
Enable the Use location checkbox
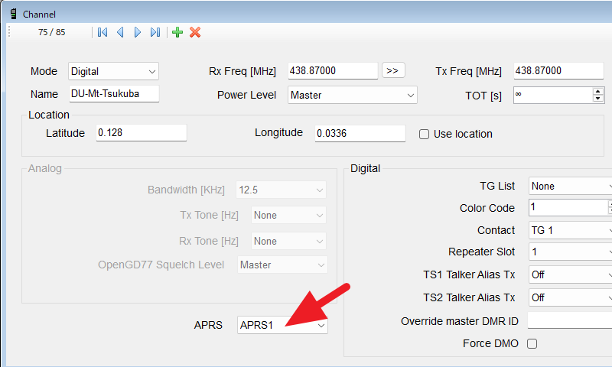pos(425,134)
